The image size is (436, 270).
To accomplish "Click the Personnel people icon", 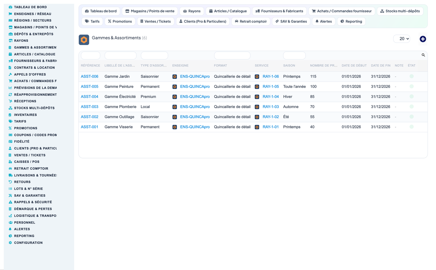I will pyautogui.click(x=10, y=223).
